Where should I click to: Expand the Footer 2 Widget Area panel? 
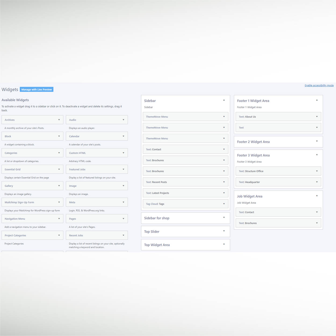tap(317, 141)
